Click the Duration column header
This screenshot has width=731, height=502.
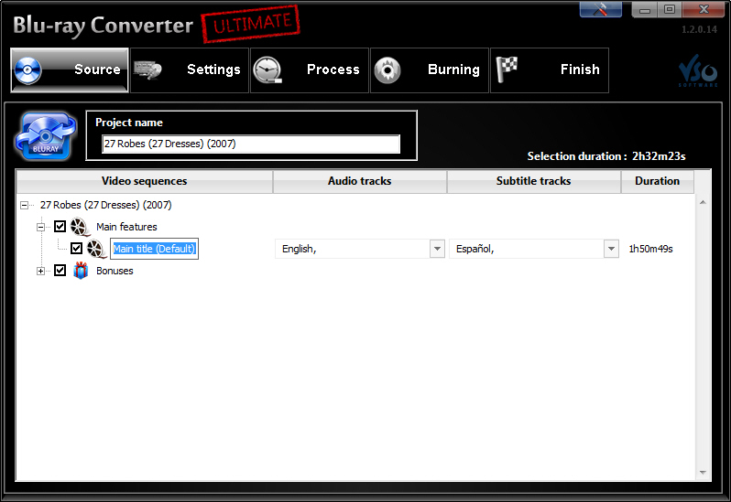tap(658, 181)
